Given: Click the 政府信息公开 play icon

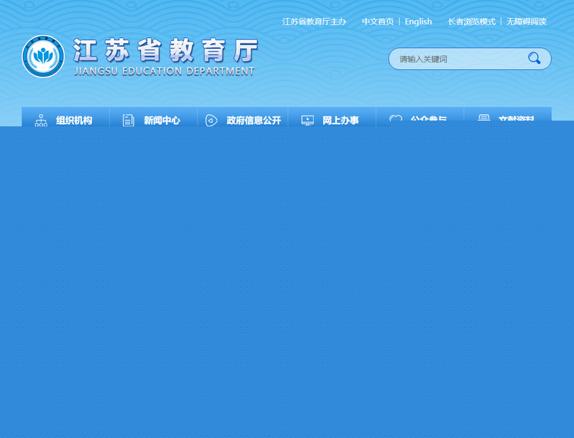Looking at the screenshot, I should pos(211,120).
